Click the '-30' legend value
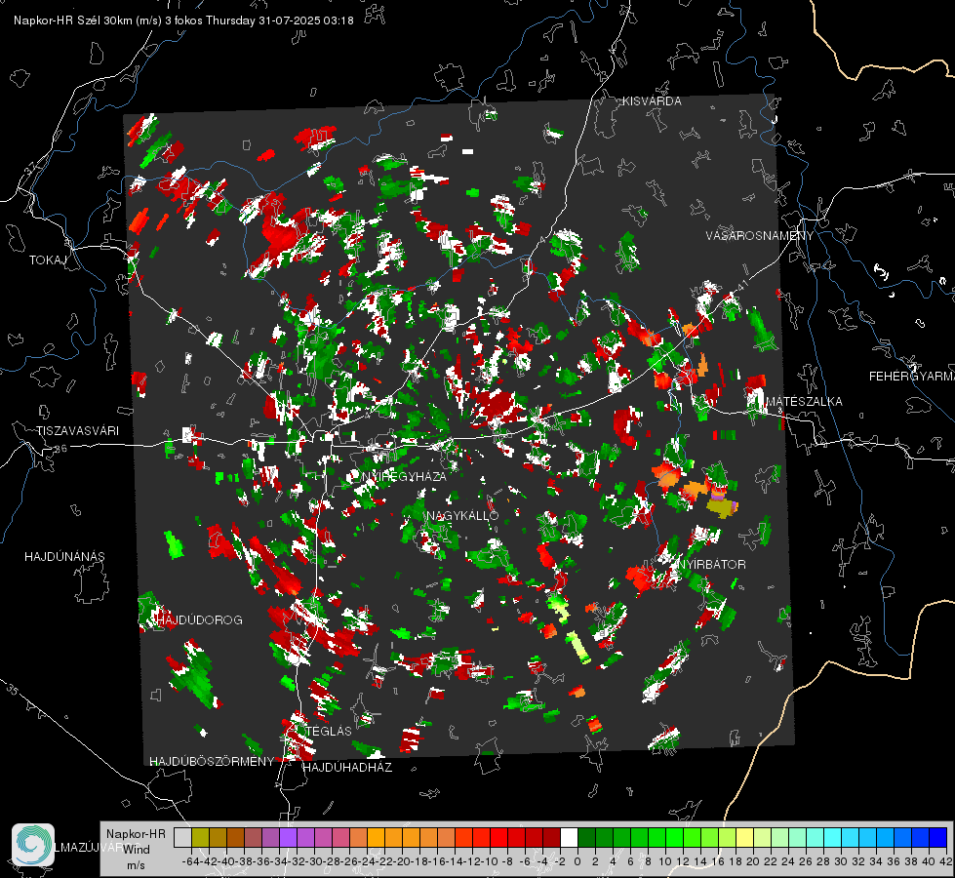Viewport: 955px width, 878px height. coord(314,861)
